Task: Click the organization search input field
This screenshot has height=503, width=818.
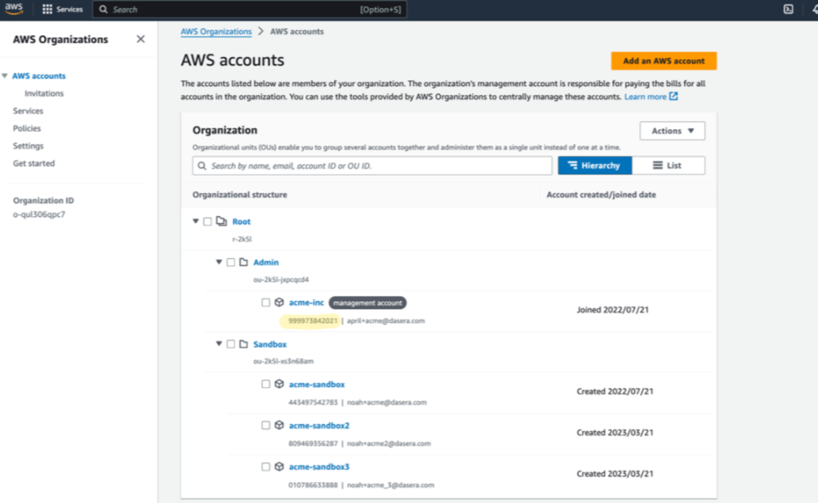Action: tap(365, 166)
